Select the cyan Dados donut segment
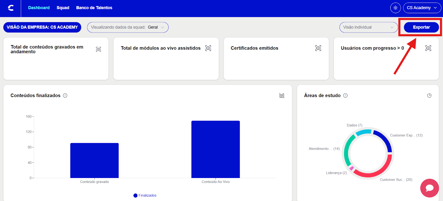443x201 pixels. (x=363, y=132)
